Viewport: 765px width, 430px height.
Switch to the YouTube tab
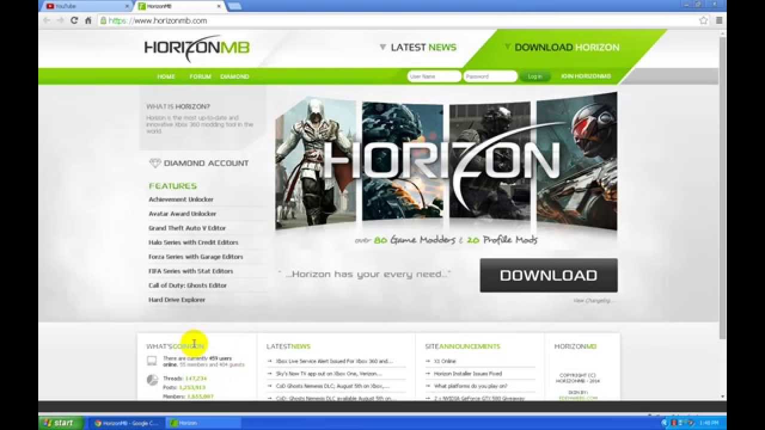[86, 6]
